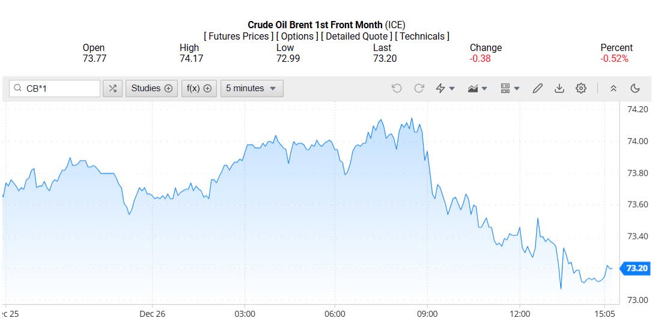Open the Detailed Quote link

pyautogui.click(x=357, y=36)
